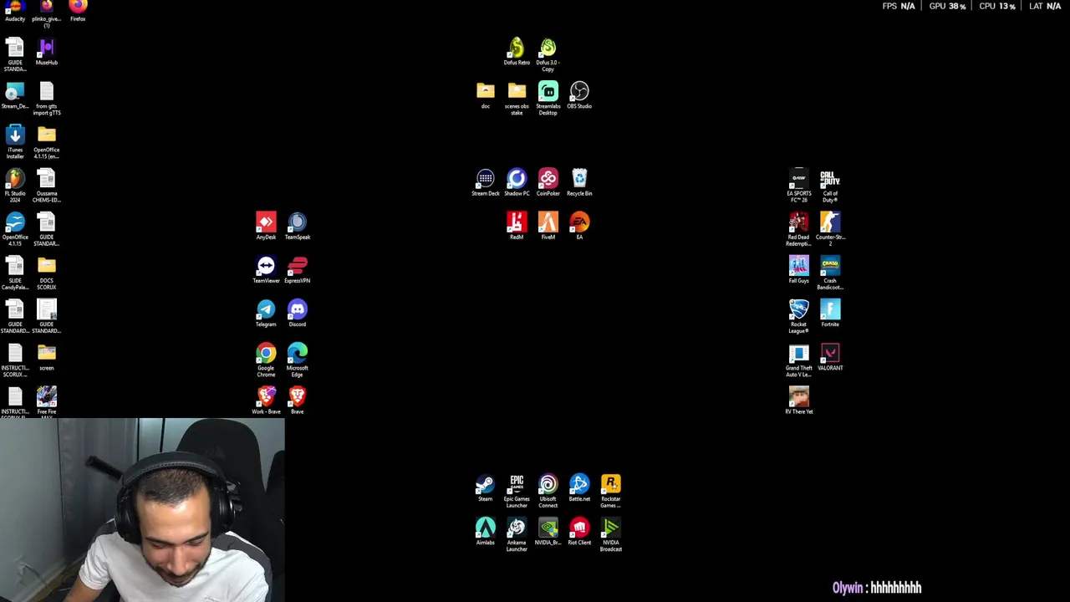The width and height of the screenshot is (1070, 602).
Task: Open the Rocket League shortcut
Action: point(799,315)
